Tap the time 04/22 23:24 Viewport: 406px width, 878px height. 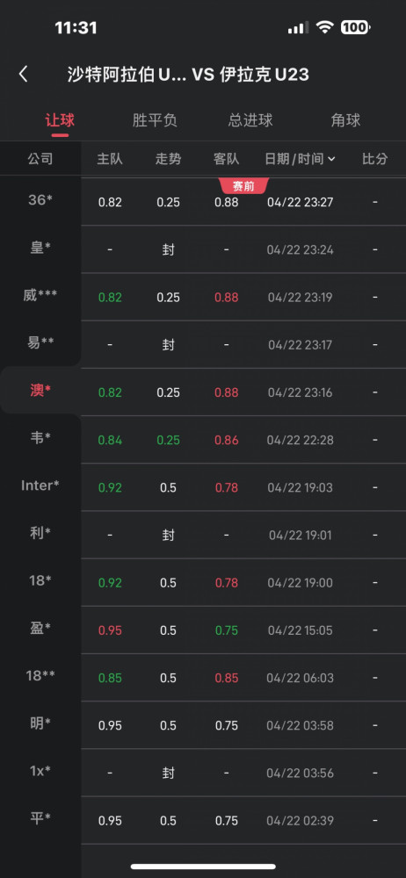tap(300, 249)
